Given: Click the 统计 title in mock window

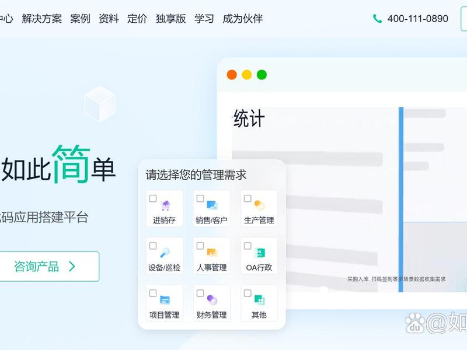Looking at the screenshot, I should [249, 119].
